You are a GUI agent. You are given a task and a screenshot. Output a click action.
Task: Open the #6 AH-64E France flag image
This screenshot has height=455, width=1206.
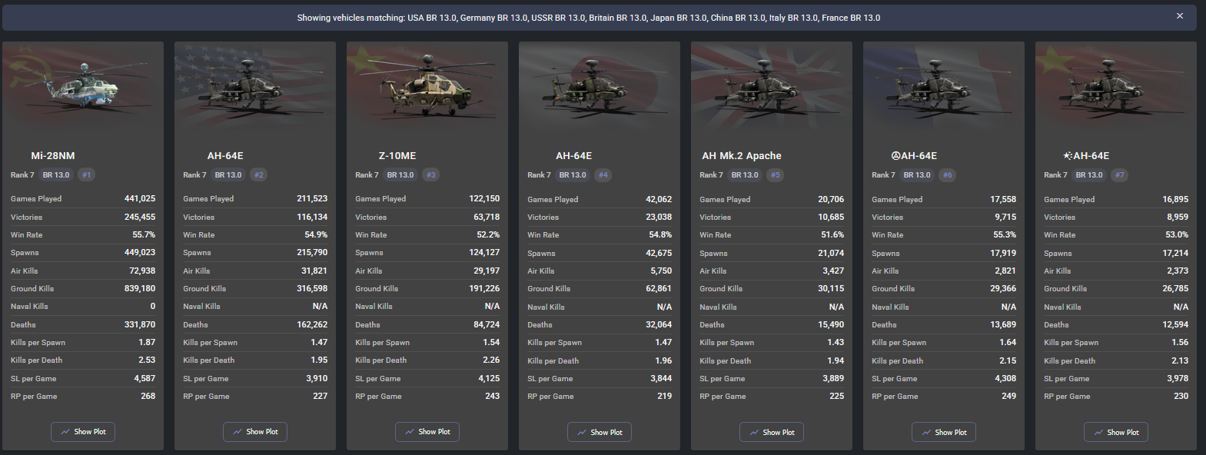pyautogui.click(x=944, y=88)
